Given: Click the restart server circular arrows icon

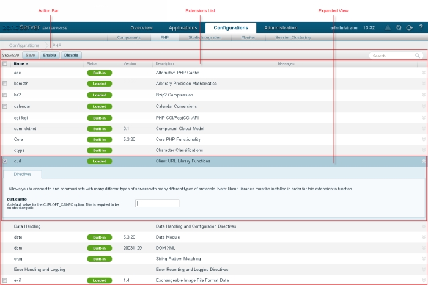Looking at the screenshot, I should tap(399, 28).
